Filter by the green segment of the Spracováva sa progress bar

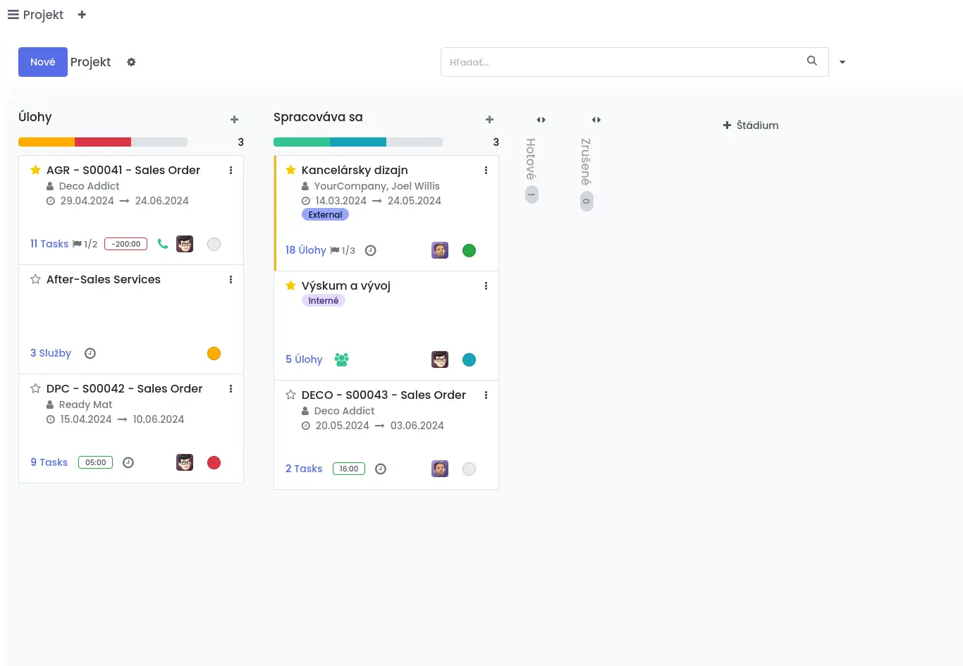[x=302, y=142]
